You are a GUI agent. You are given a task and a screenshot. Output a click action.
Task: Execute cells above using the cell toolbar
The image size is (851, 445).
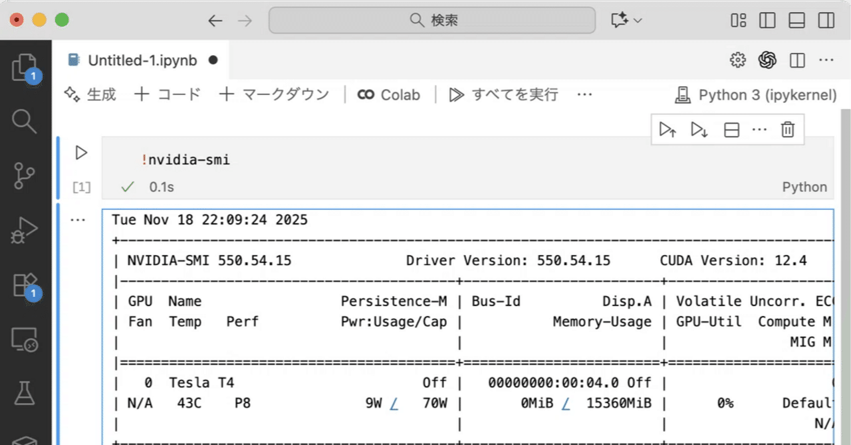click(x=668, y=130)
